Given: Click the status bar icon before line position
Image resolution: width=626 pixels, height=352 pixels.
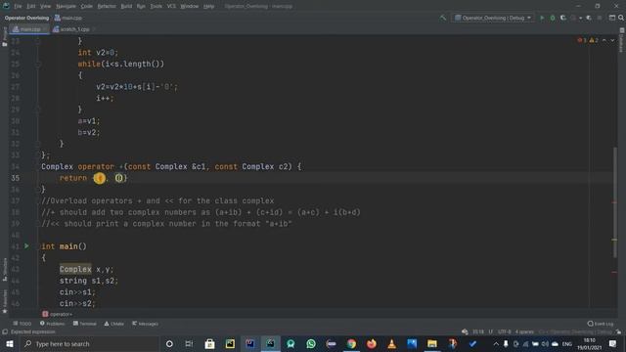Looking at the screenshot, I should 465,331.
